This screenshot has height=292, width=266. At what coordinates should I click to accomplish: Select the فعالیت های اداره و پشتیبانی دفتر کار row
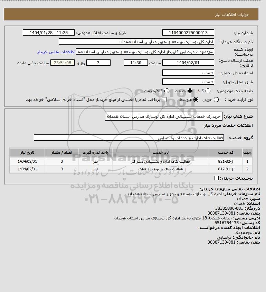pyautogui.click(x=131, y=161)
